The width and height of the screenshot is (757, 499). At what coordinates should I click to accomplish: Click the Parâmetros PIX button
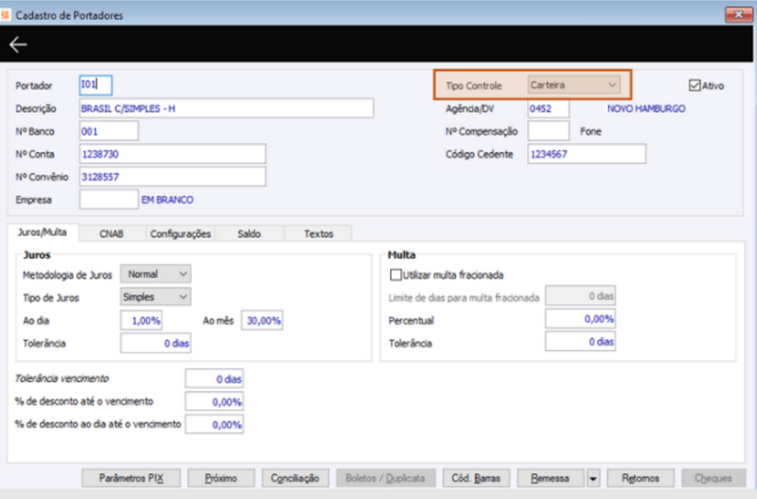(132, 478)
